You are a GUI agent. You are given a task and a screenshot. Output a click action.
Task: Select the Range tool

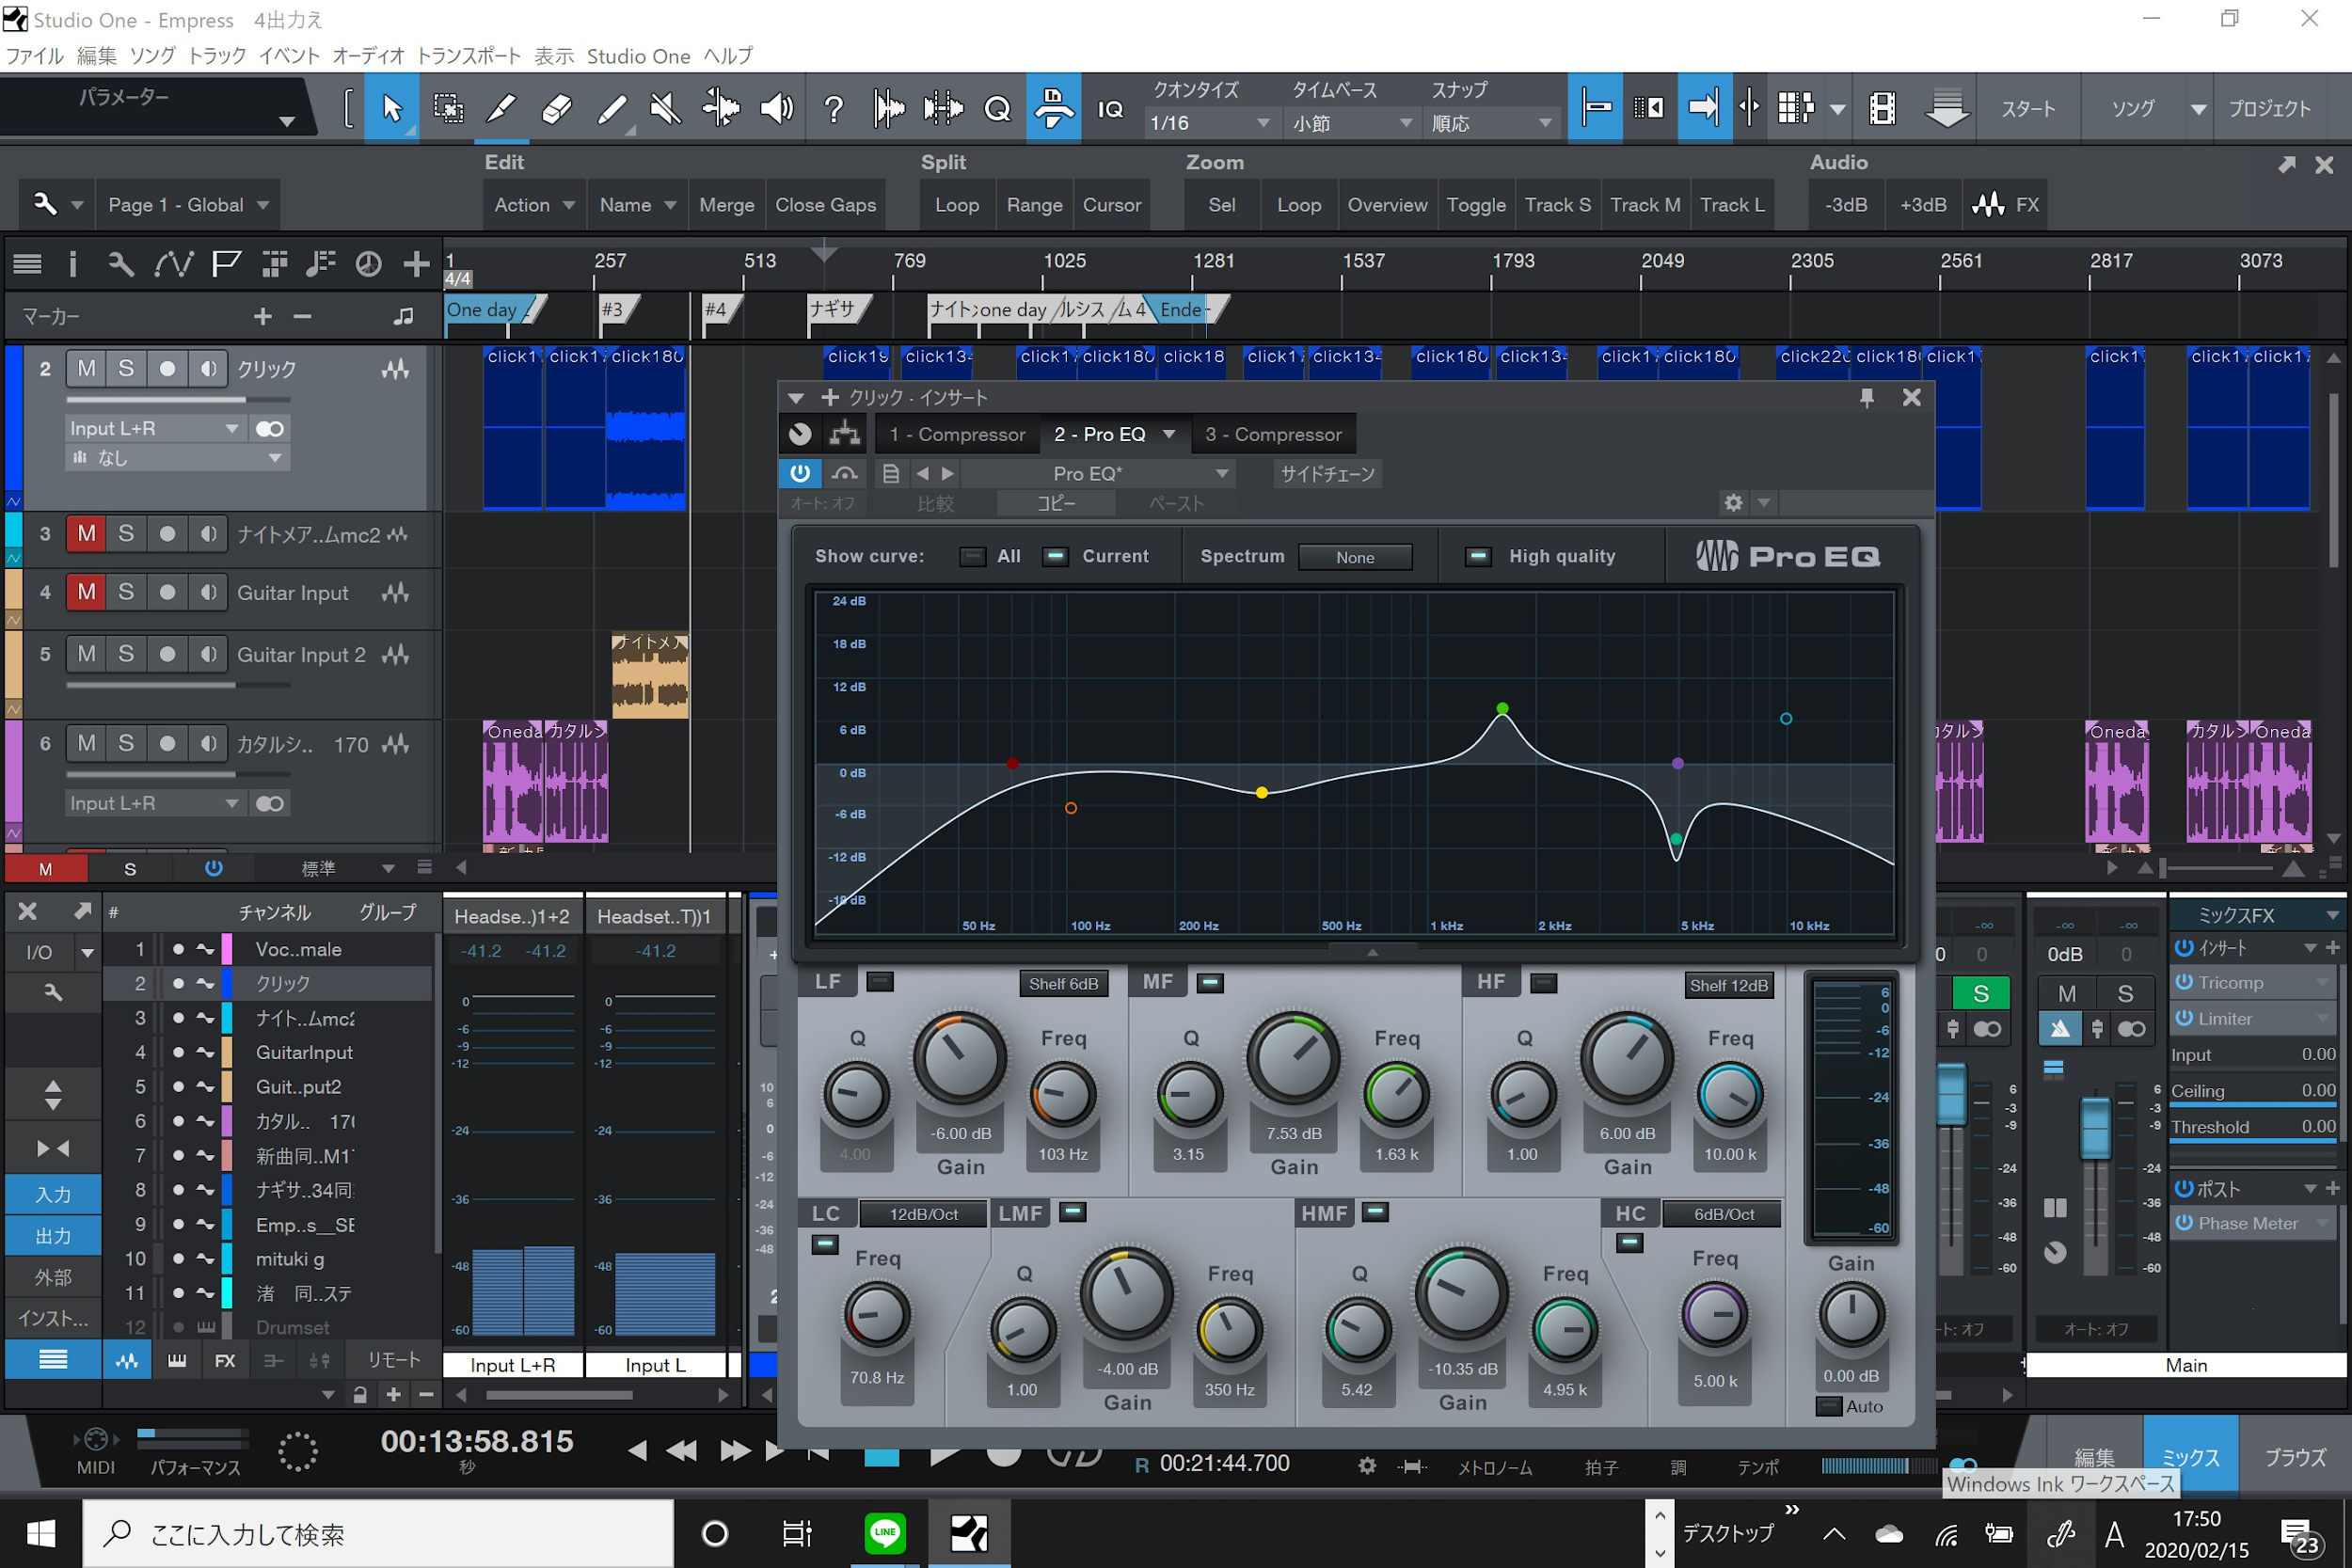(x=447, y=108)
